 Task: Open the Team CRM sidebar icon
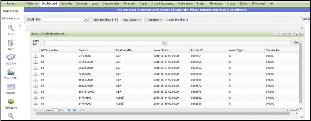pos(11,72)
